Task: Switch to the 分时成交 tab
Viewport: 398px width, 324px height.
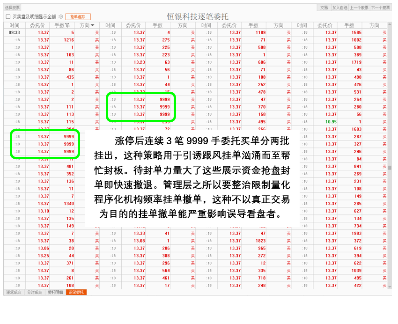Action: coord(34,292)
